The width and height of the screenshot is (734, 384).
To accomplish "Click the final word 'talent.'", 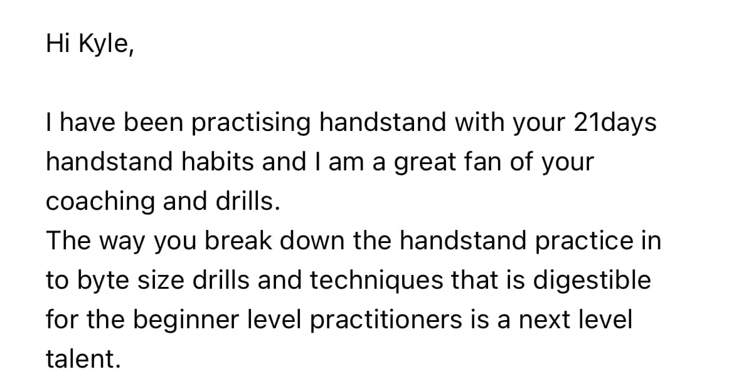I will pos(82,360).
